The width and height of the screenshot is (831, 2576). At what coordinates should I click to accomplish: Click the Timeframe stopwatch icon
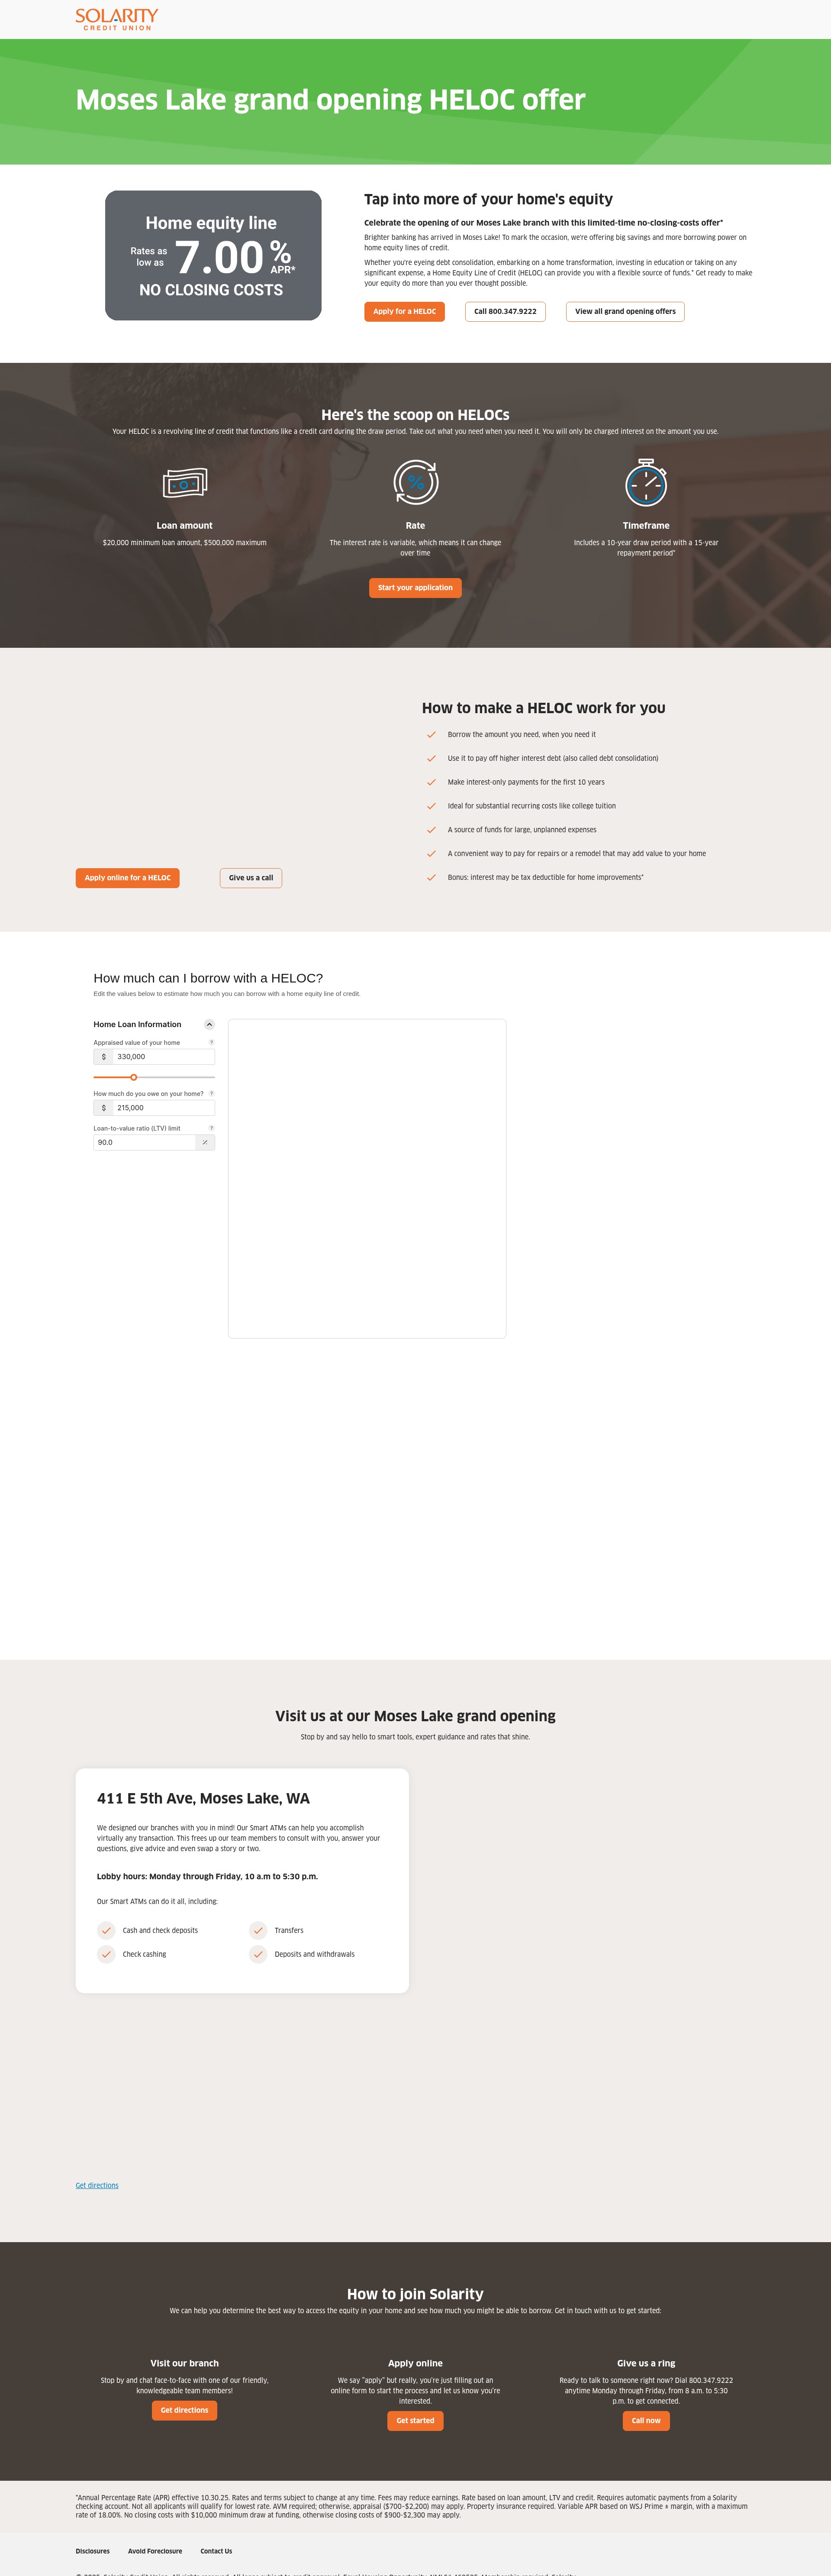point(646,482)
